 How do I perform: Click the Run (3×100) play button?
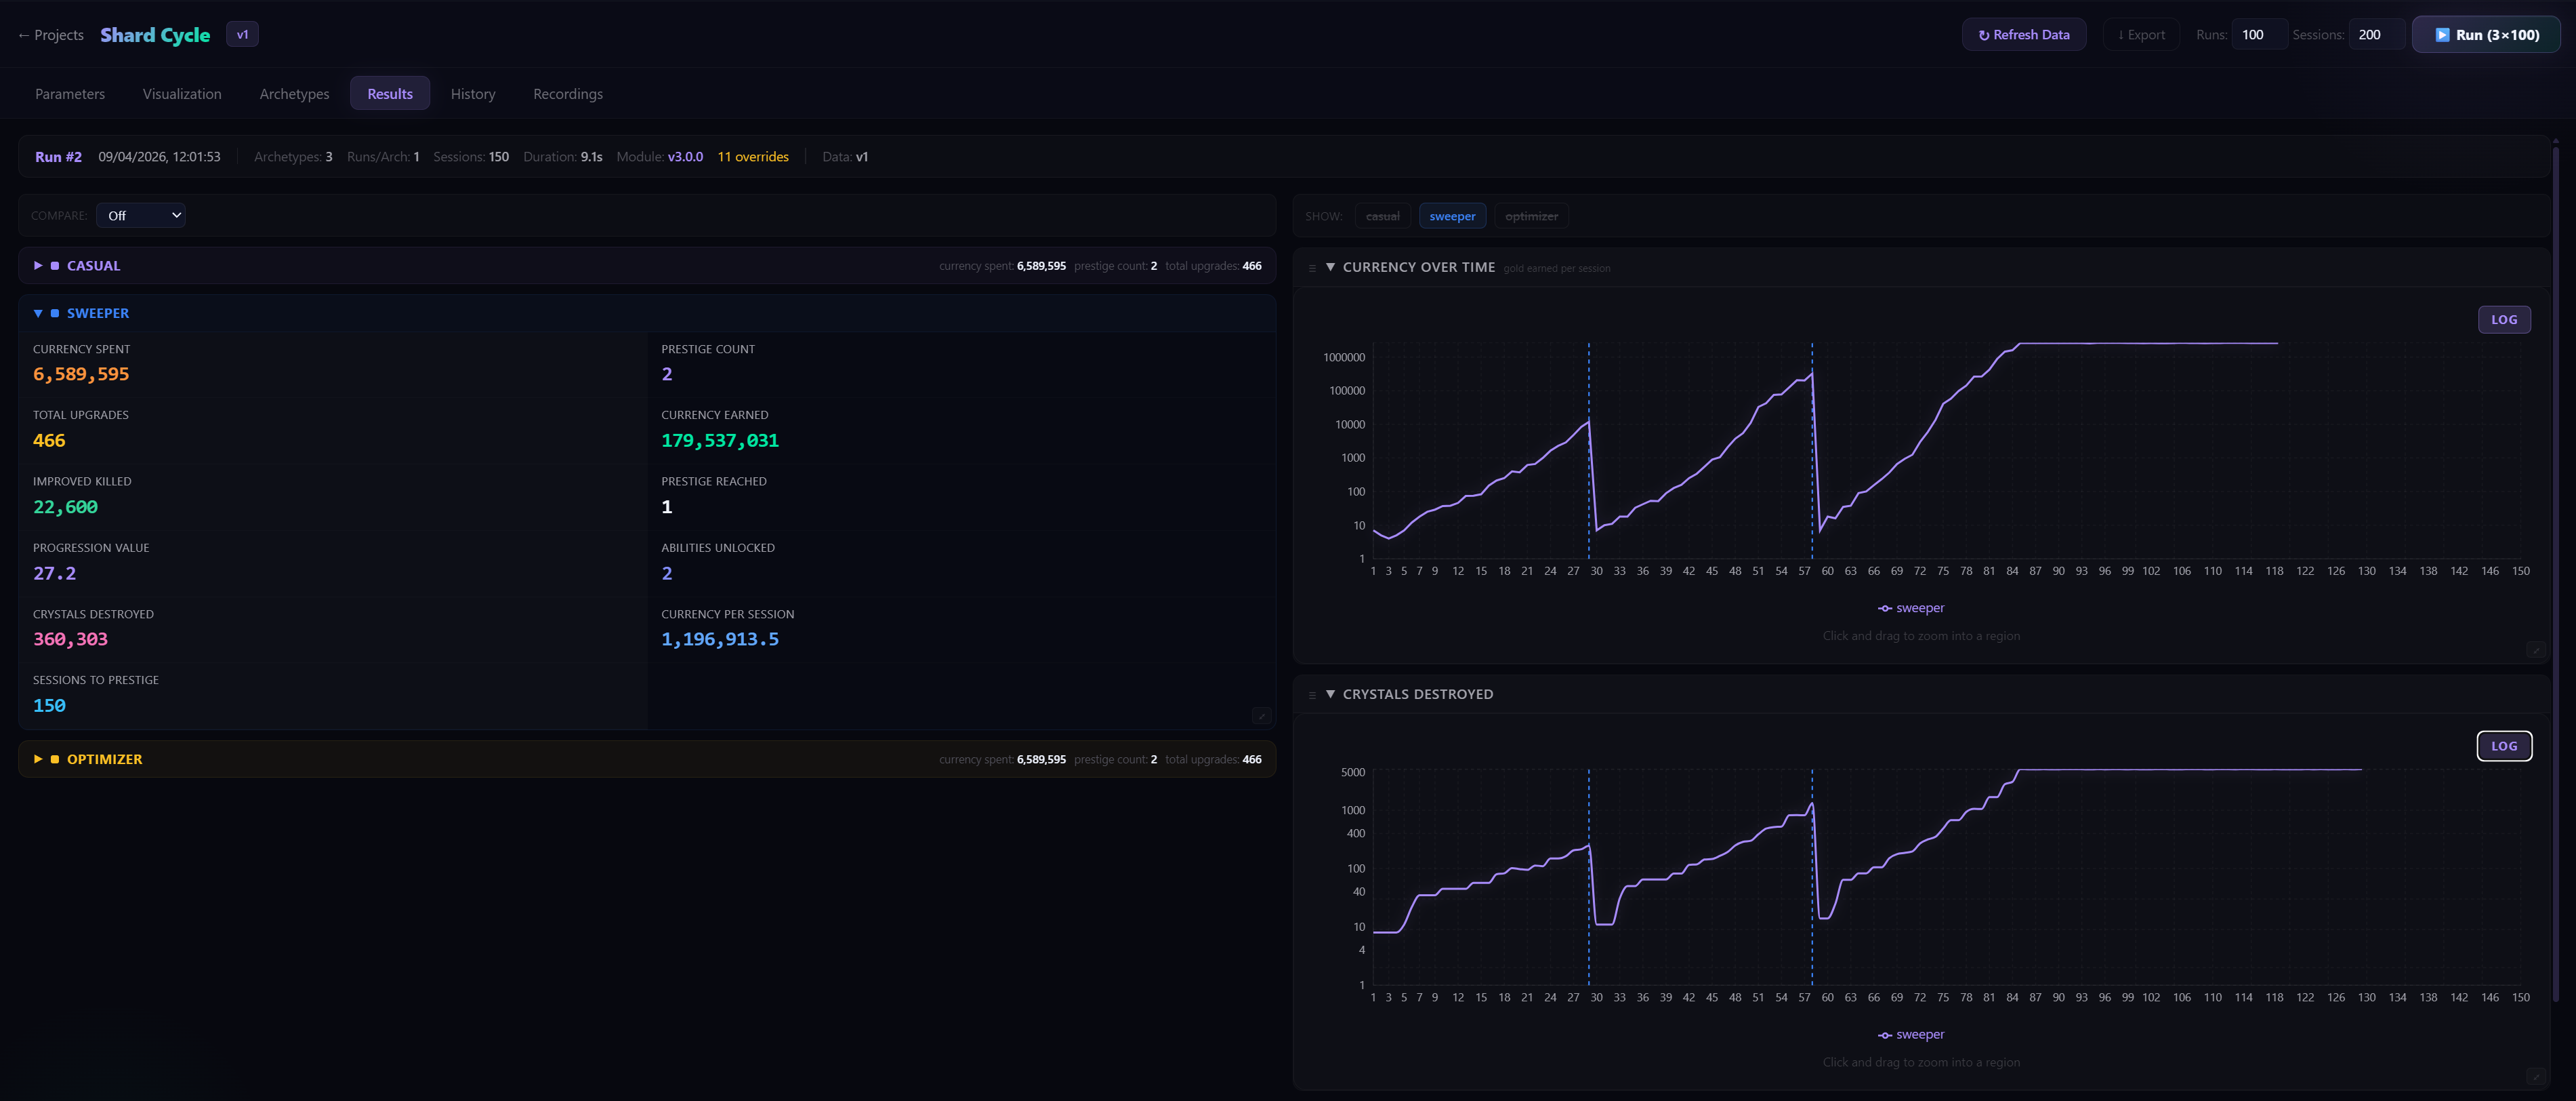point(2486,35)
